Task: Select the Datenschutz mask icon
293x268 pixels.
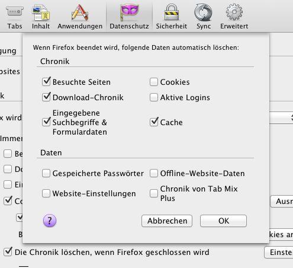Action: coord(129,13)
